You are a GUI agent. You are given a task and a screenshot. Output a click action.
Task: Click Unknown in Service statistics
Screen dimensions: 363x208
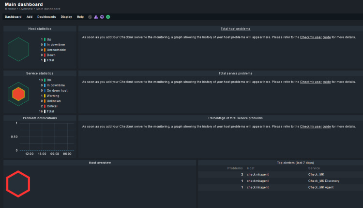click(54, 101)
